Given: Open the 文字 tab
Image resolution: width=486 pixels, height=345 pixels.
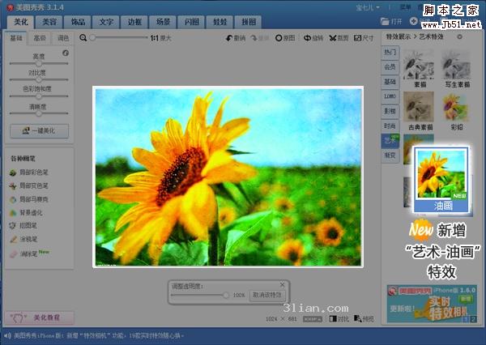Looking at the screenshot, I should (106, 22).
